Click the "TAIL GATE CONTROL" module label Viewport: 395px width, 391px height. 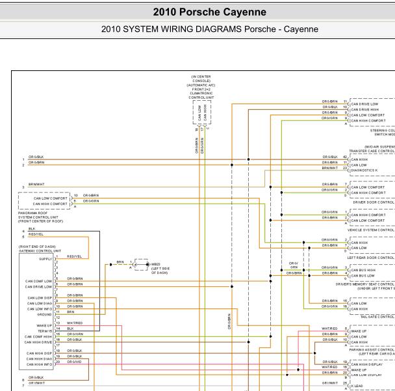click(x=377, y=317)
